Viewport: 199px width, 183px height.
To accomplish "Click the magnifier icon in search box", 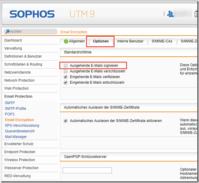I will [x=8, y=31].
